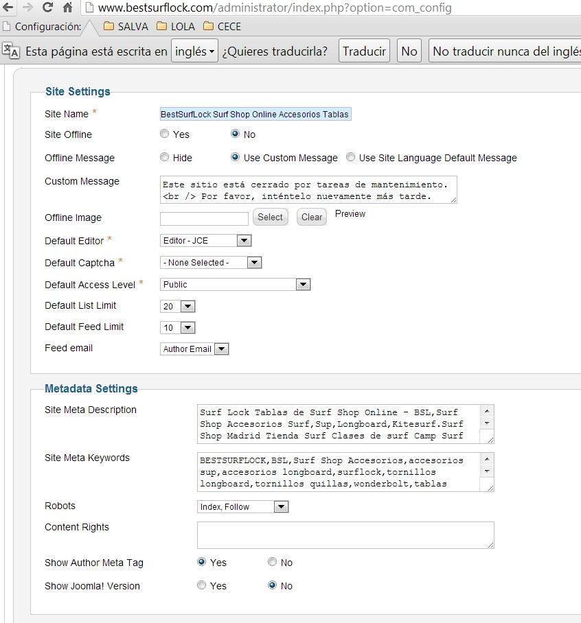This screenshot has height=623, width=581.
Task: Click the Site Settings heading
Action: 78,91
